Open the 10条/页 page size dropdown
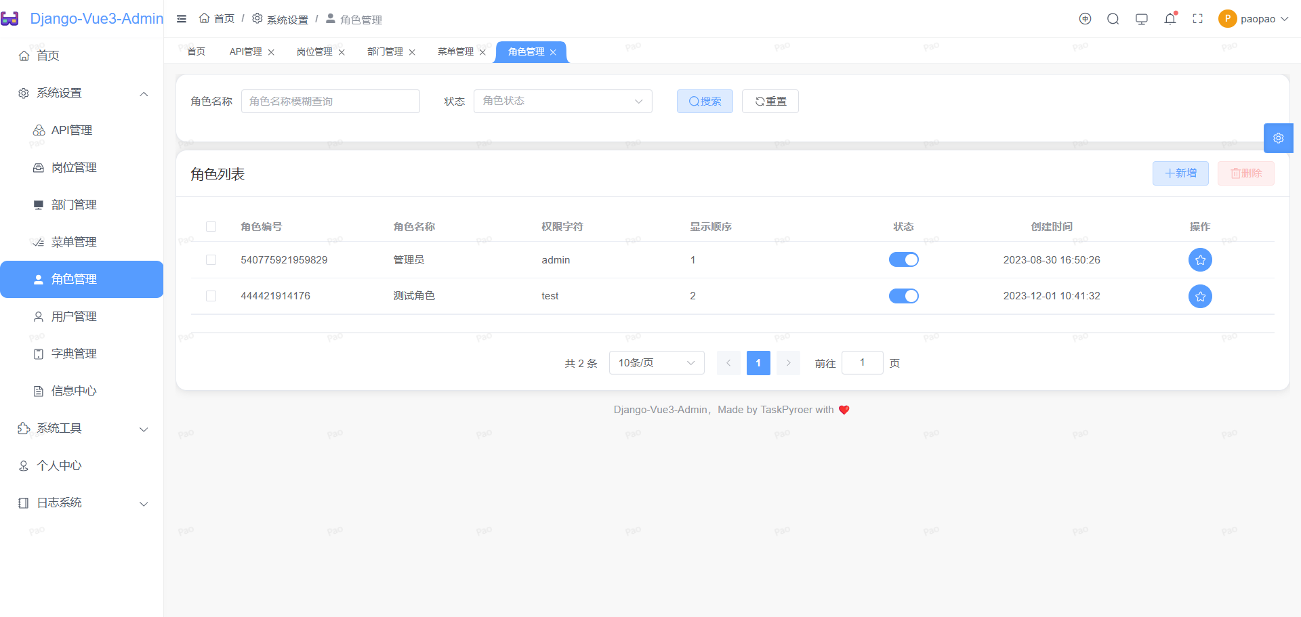The height and width of the screenshot is (617, 1301). pyautogui.click(x=657, y=363)
